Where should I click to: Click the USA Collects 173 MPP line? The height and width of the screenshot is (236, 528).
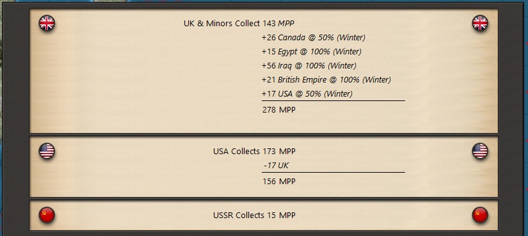pyautogui.click(x=254, y=152)
